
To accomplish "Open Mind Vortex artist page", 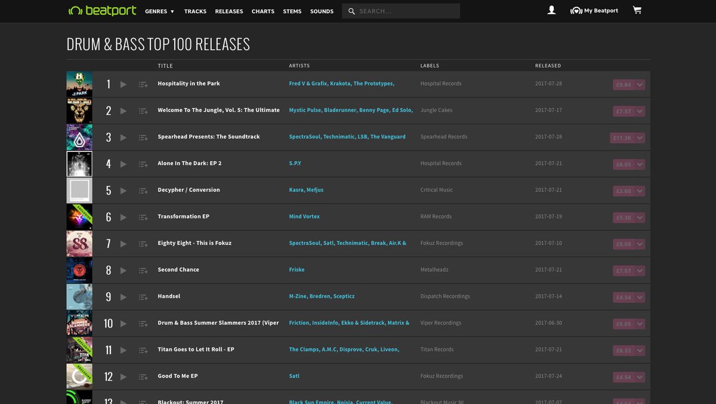I will (304, 216).
